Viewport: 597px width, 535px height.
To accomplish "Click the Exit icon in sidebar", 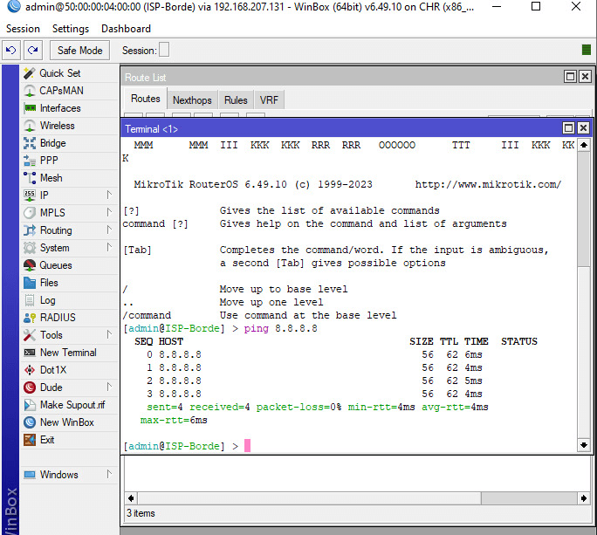I will click(30, 440).
